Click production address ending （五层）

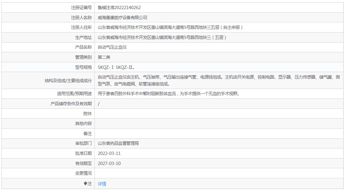coord(162,37)
